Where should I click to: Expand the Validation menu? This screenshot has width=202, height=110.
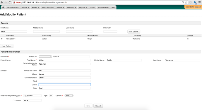tap(71, 8)
